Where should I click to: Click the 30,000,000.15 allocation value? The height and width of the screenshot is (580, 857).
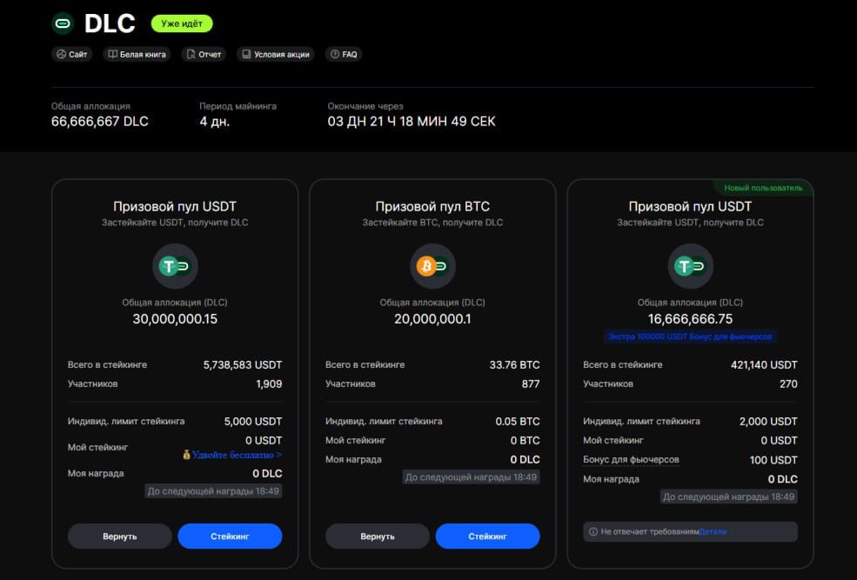point(175,319)
